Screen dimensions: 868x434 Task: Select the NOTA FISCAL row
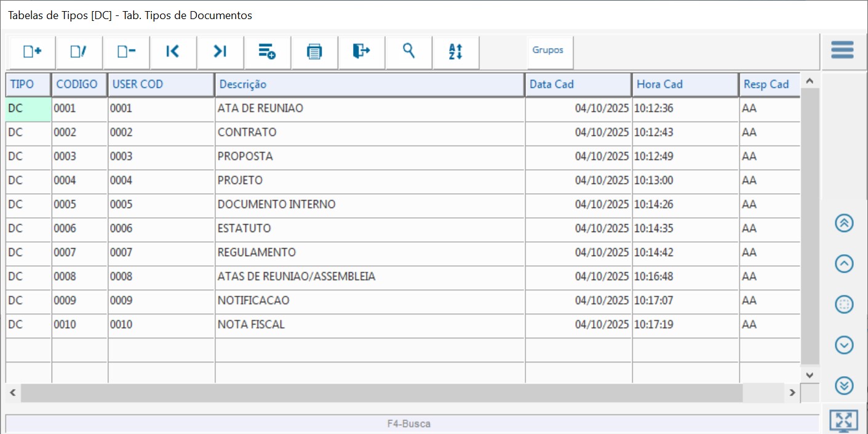369,324
